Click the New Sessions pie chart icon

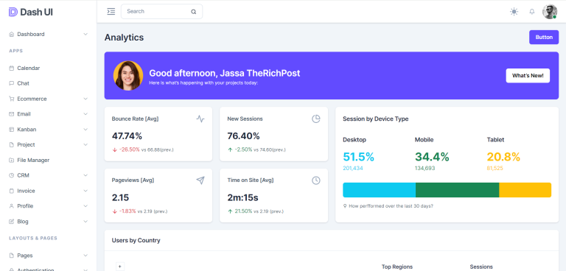coord(316,119)
